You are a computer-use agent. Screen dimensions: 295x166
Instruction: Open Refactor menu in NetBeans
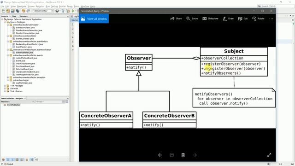[x=40, y=6]
